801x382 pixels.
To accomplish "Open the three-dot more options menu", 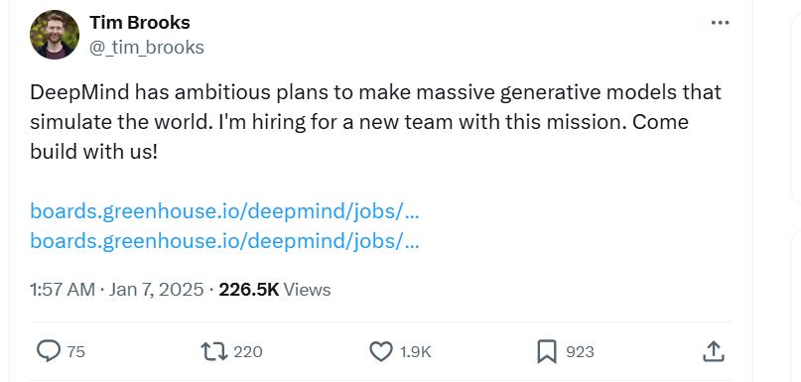I will [x=721, y=23].
